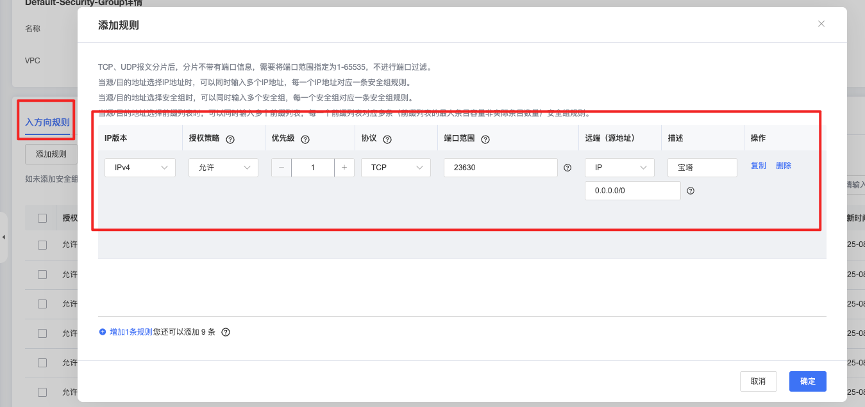The width and height of the screenshot is (865, 407).
Task: Check the first rule row checkbox
Action: [41, 244]
